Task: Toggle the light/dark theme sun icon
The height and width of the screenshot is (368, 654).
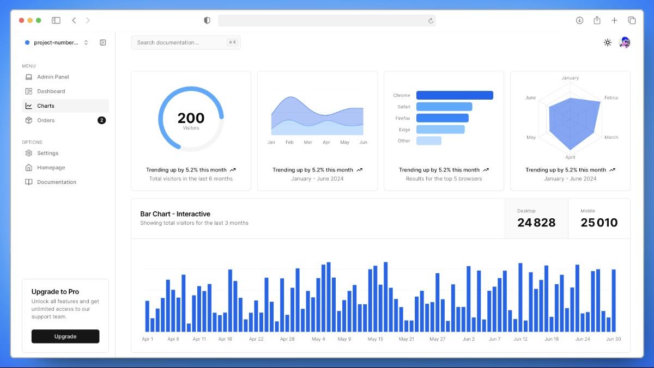Action: click(x=608, y=42)
